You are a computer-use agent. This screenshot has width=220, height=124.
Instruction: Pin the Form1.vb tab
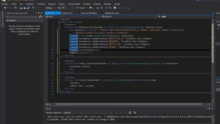tap(56, 13)
